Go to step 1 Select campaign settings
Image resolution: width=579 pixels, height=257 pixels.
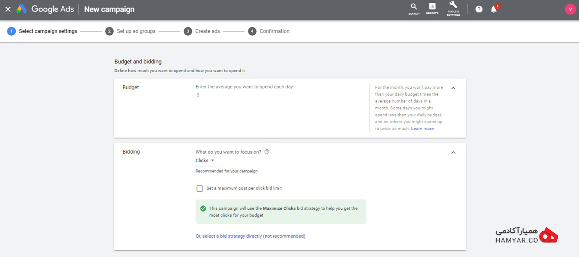(x=42, y=31)
